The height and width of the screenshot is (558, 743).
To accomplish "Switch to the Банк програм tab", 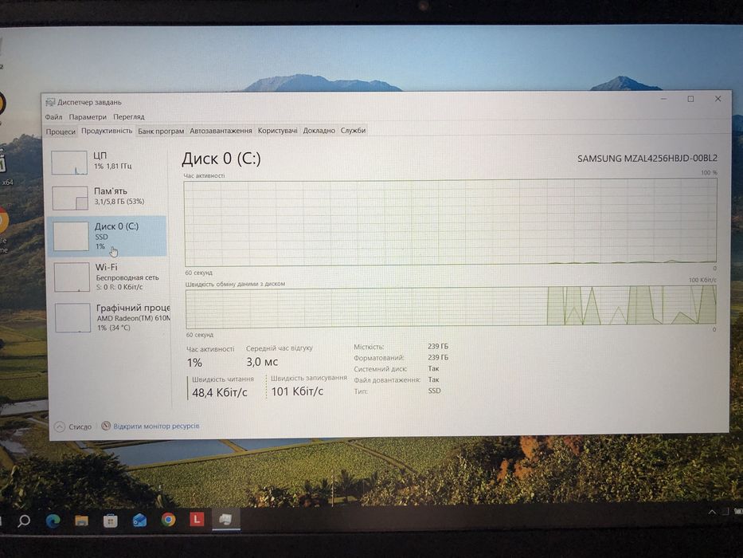I will (x=161, y=131).
